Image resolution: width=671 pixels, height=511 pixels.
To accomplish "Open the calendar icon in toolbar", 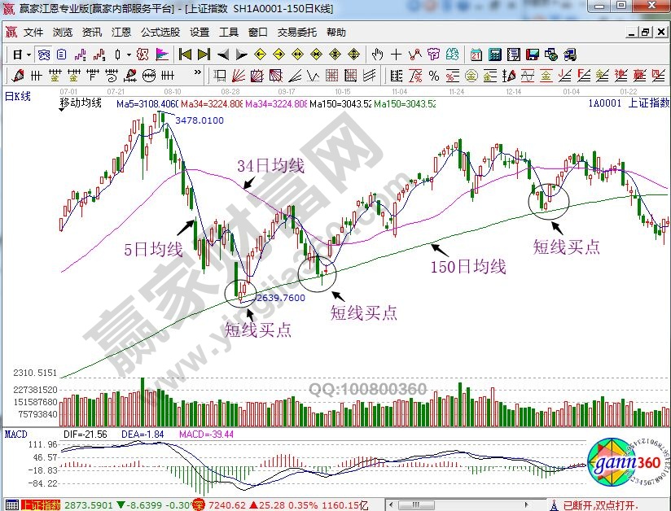I will [476, 55].
